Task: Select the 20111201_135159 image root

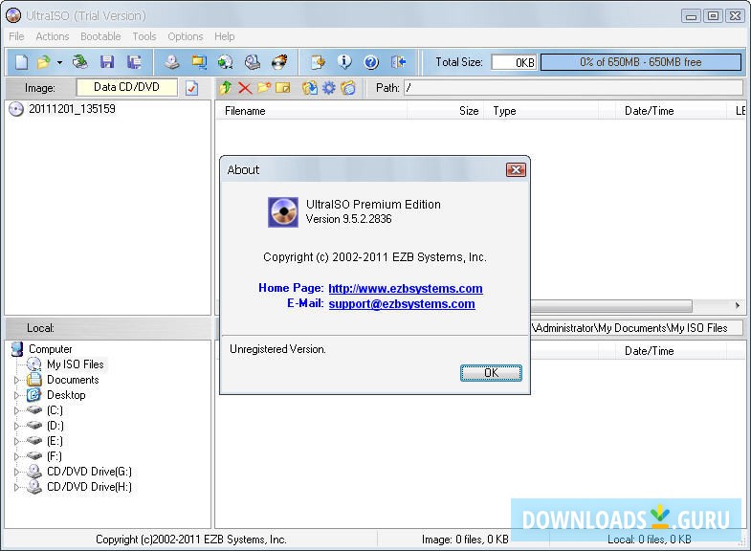Action: [x=72, y=109]
